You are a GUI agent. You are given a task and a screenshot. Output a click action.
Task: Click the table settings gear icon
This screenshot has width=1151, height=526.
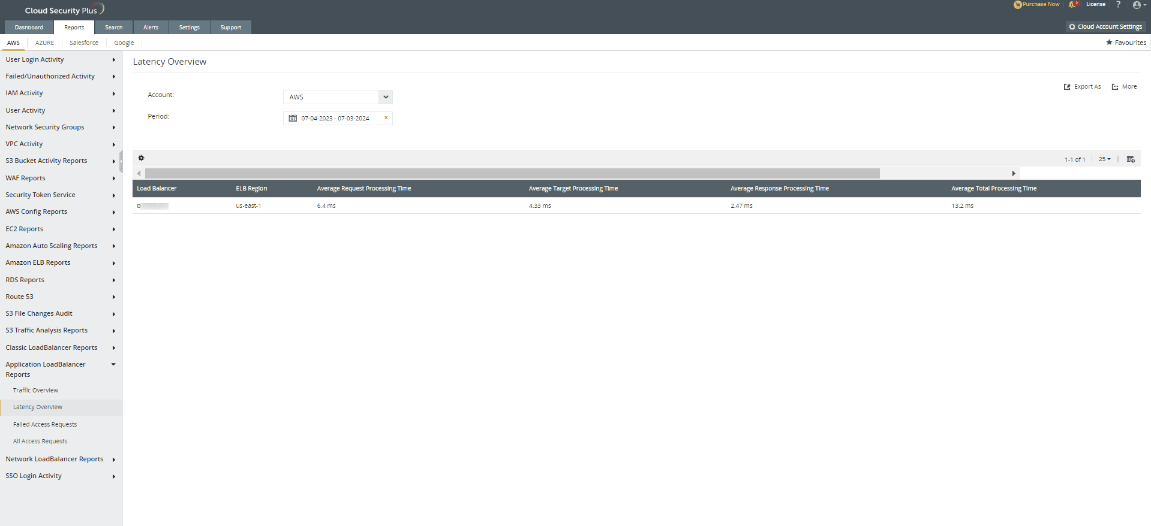[142, 158]
